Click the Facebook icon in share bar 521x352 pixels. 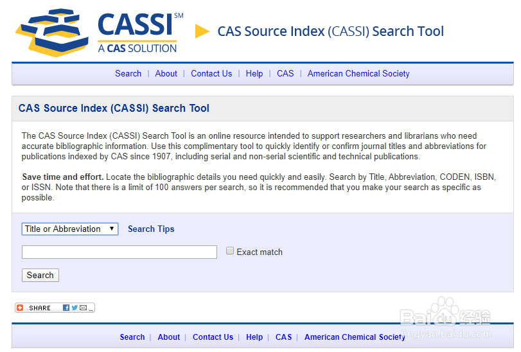click(x=66, y=308)
